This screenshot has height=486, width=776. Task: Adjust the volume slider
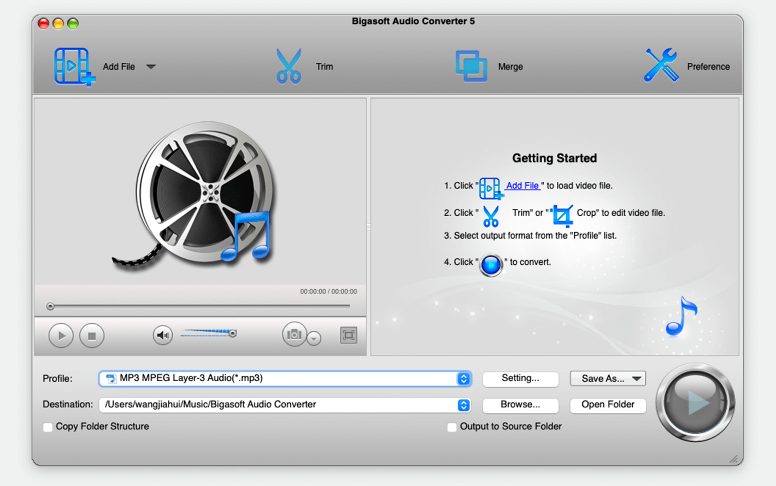pyautogui.click(x=209, y=333)
